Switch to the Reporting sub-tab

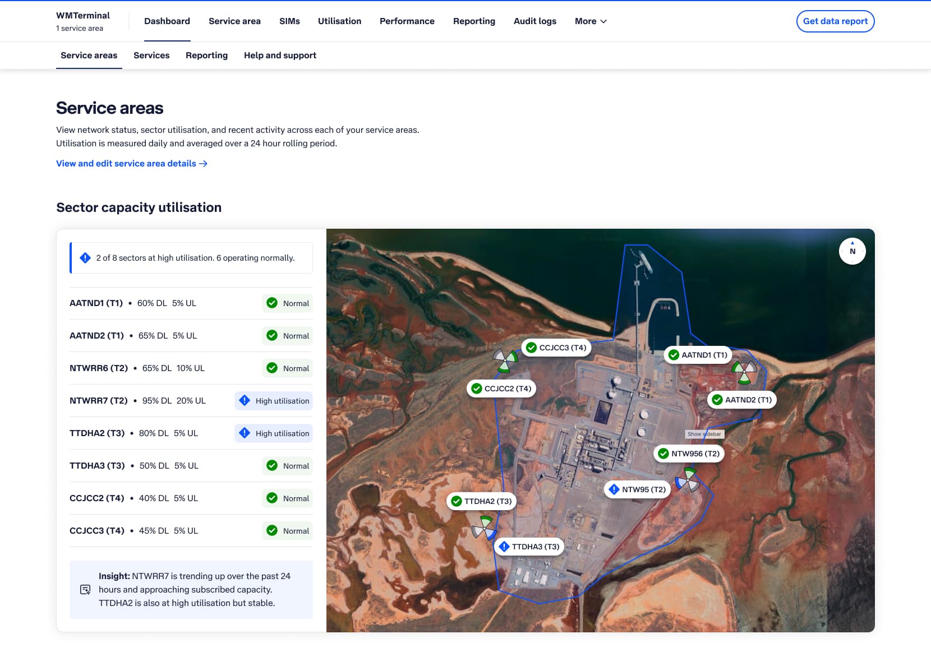[206, 55]
